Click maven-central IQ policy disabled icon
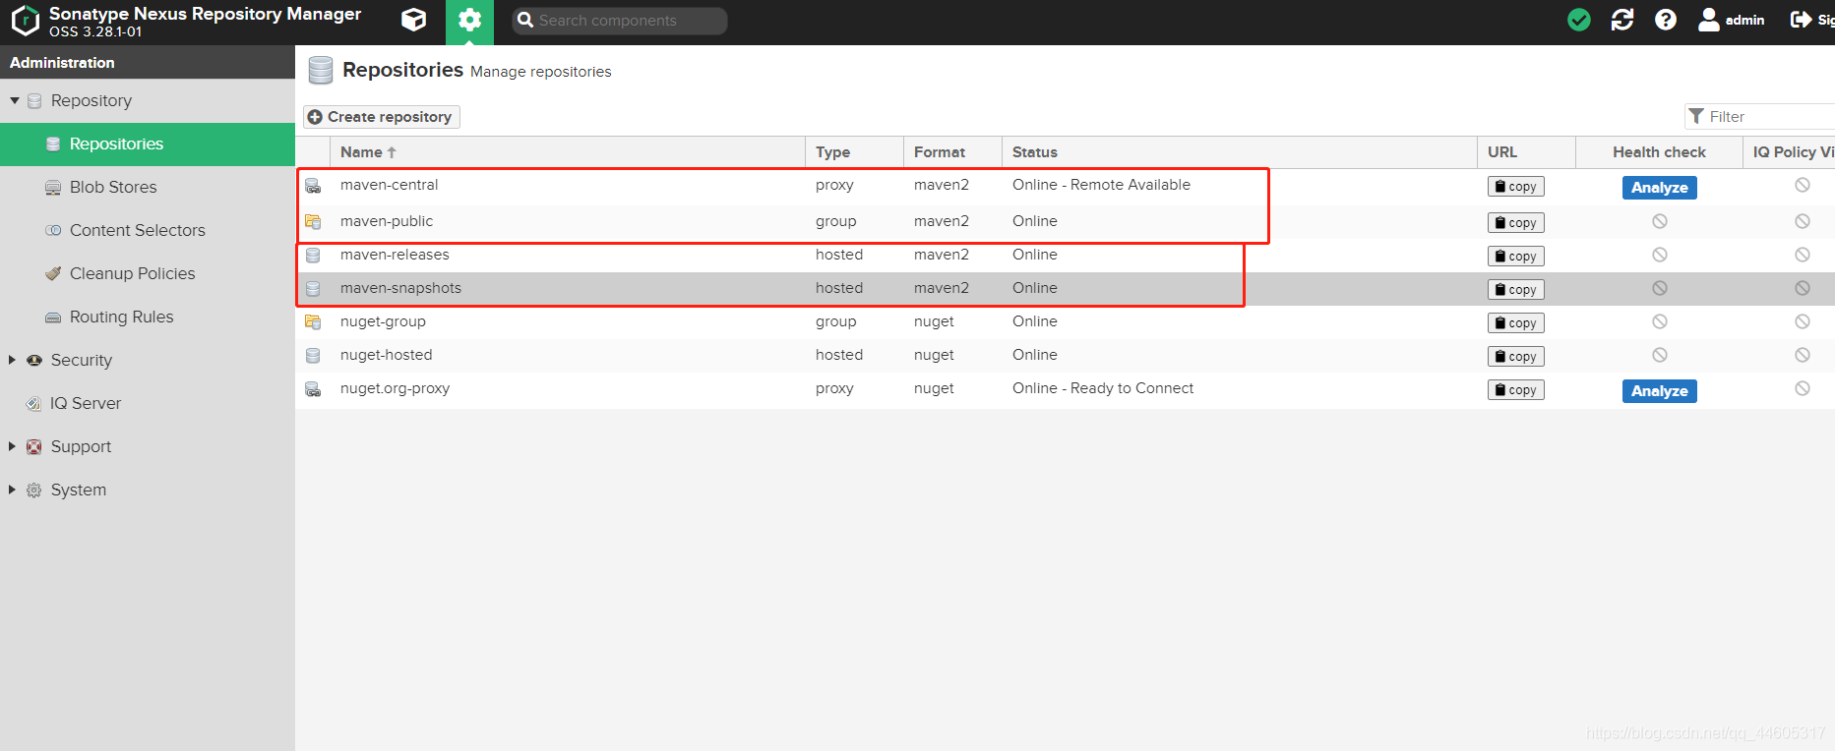 pos(1803,185)
